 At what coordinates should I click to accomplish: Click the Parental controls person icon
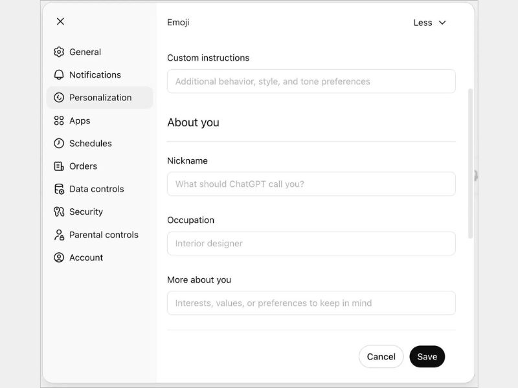coord(59,235)
